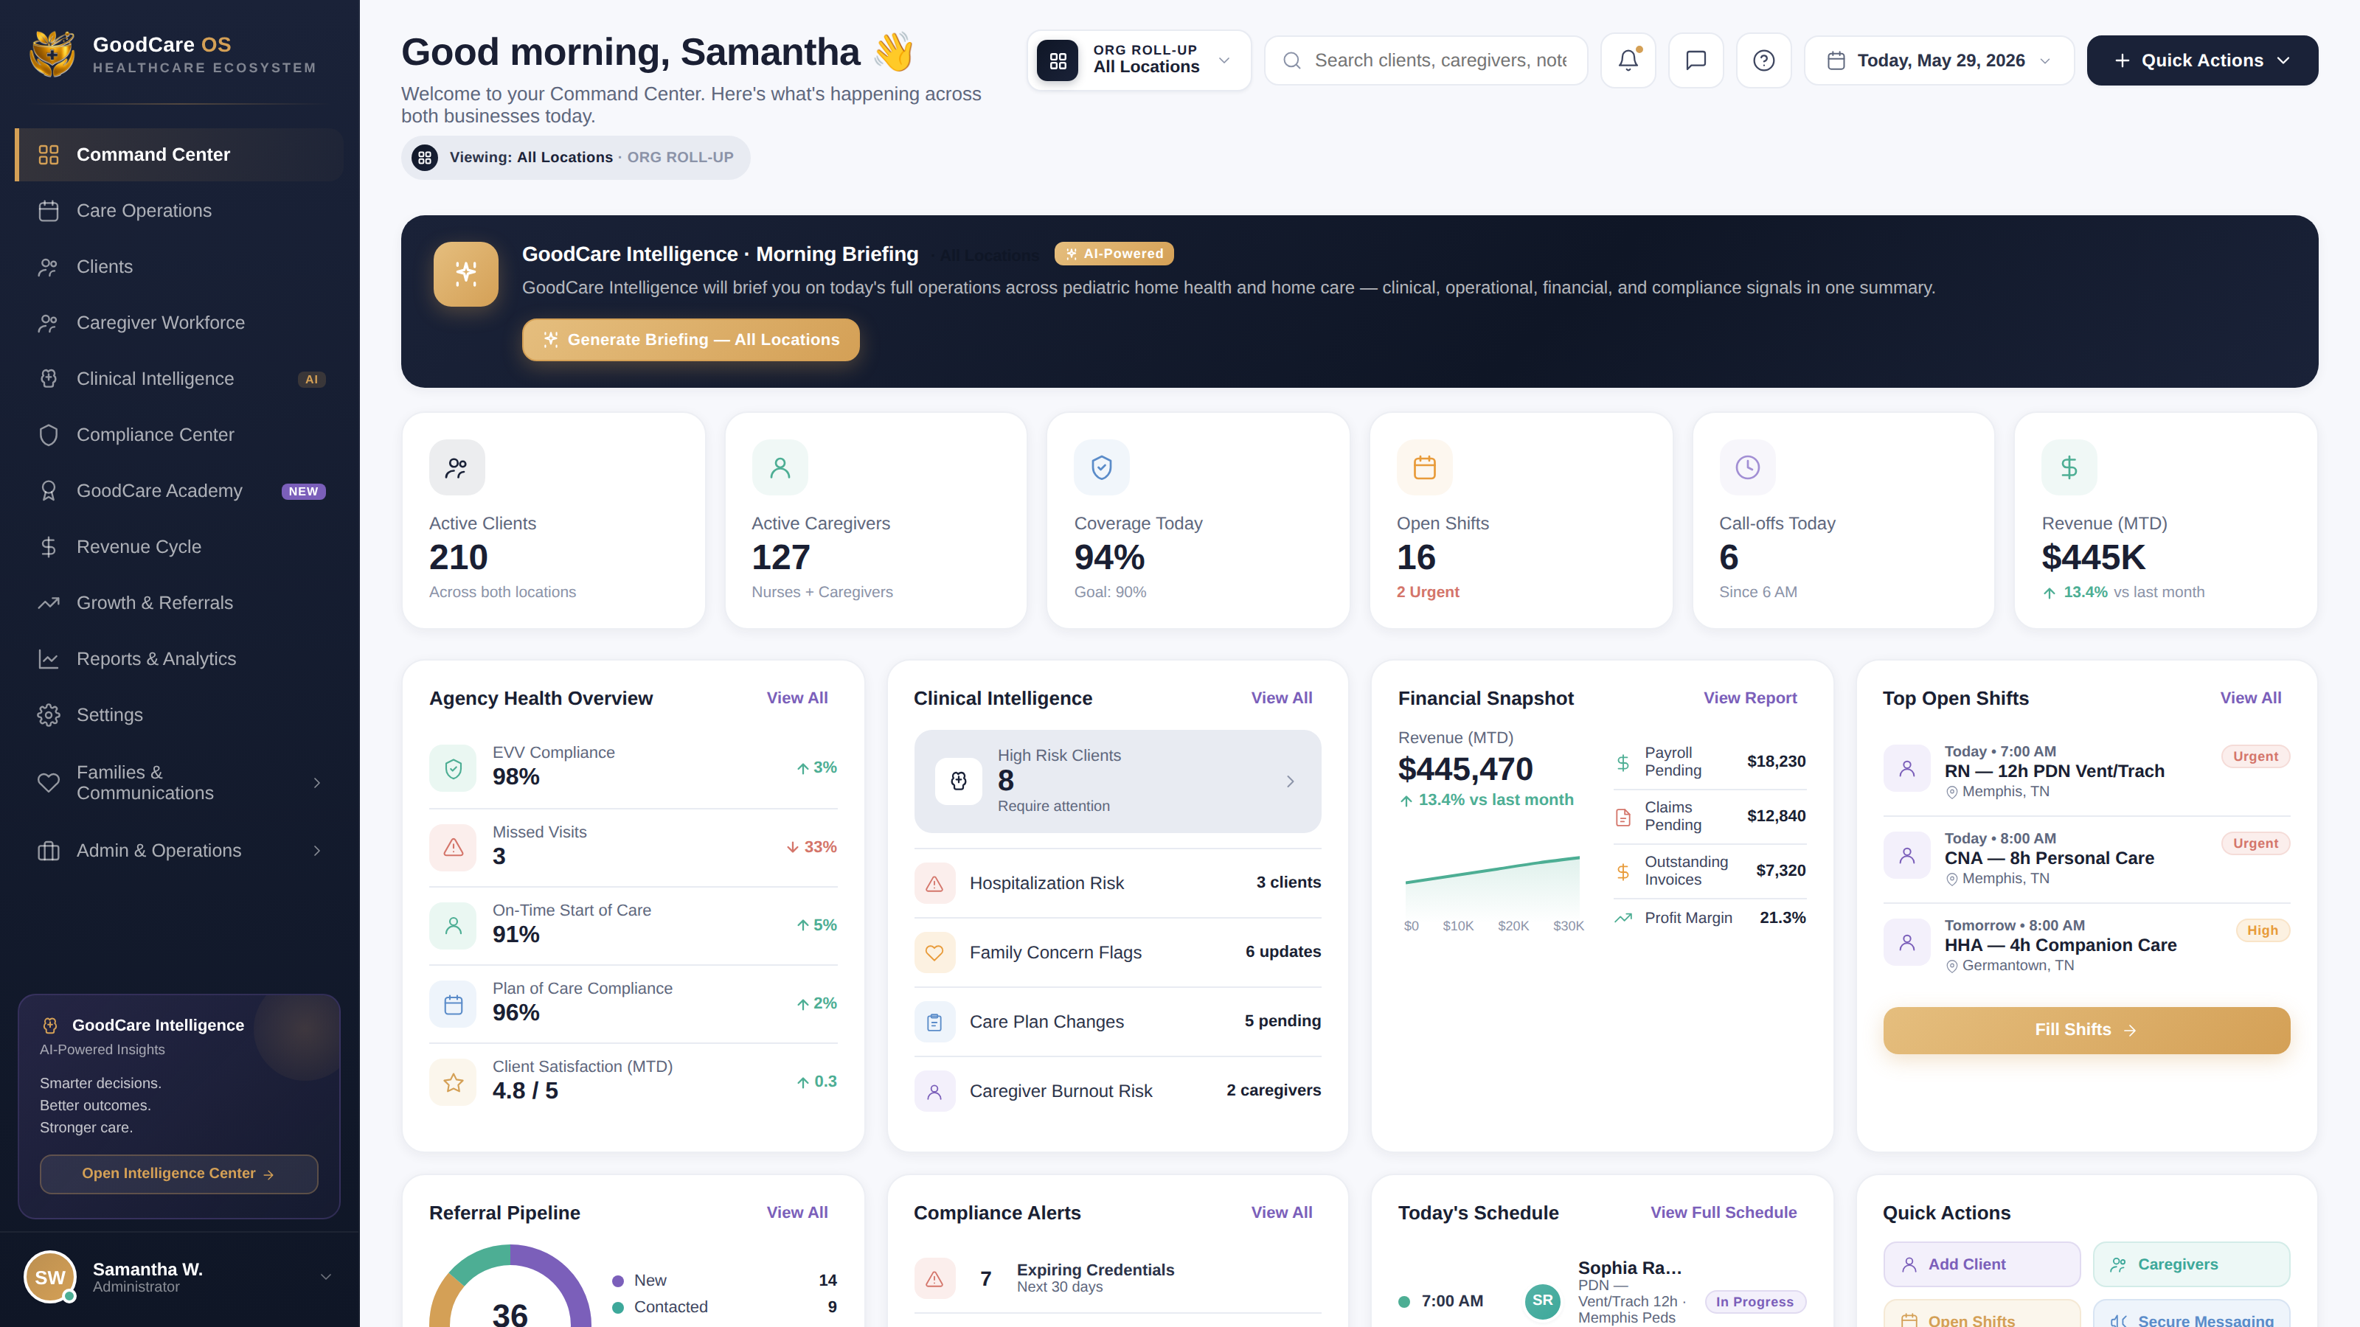Open the notifications bell
The height and width of the screenshot is (1327, 2360).
click(x=1628, y=60)
